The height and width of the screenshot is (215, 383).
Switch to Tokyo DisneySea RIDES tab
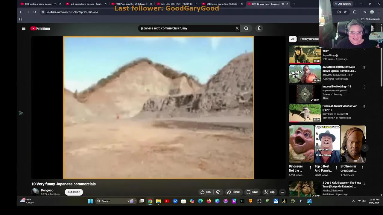(x=223, y=4)
